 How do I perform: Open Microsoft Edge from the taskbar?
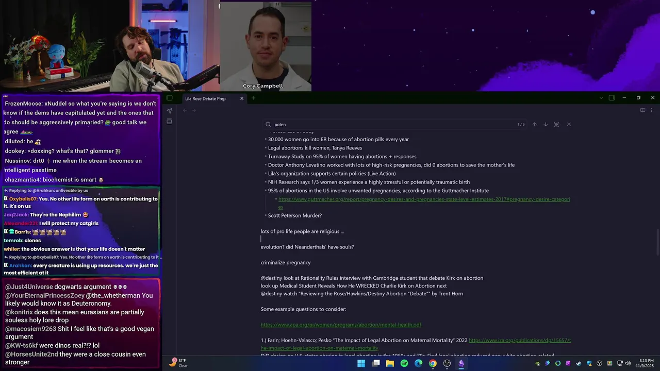point(418,363)
